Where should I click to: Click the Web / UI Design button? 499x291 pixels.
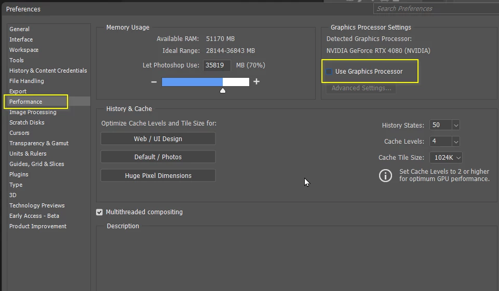[x=158, y=139]
